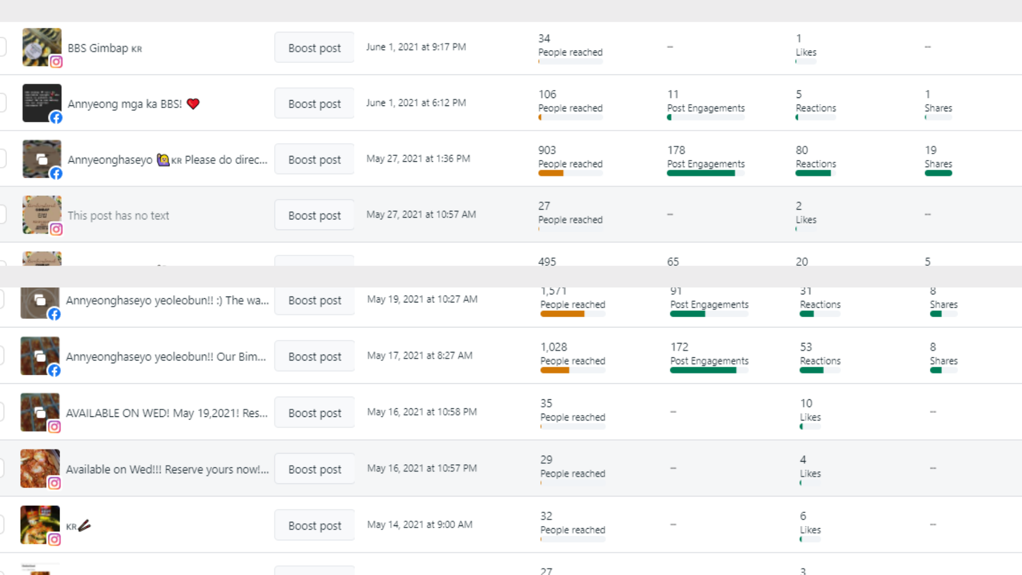Image resolution: width=1022 pixels, height=575 pixels.
Task: Click Facebook badge on May 19 post thumbnail
Action: [x=54, y=314]
